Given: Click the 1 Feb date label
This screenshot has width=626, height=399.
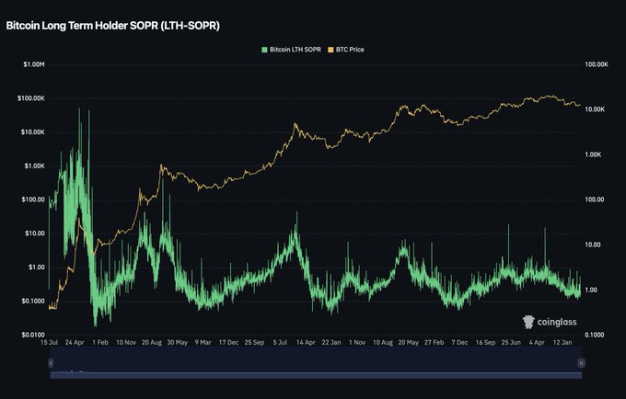Looking at the screenshot, I should (x=100, y=342).
